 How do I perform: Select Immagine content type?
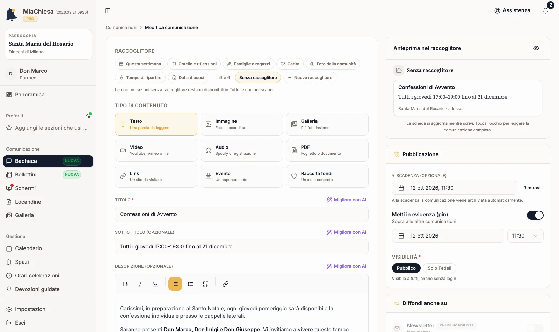pyautogui.click(x=242, y=124)
